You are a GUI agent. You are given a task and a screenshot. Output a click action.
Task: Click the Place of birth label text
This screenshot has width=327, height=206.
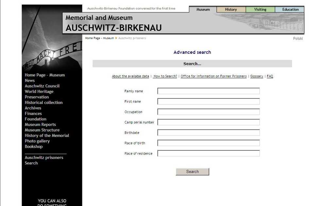pyautogui.click(x=135, y=143)
